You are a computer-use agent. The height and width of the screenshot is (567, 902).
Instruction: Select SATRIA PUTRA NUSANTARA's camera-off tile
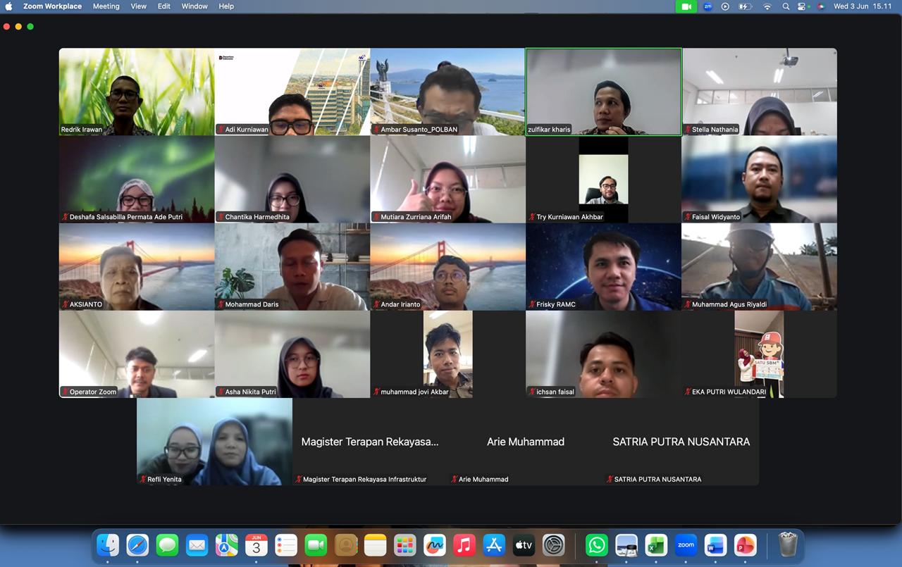point(681,441)
